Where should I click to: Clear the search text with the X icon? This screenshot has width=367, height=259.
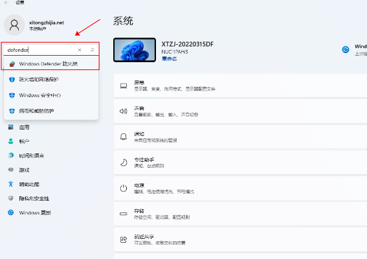click(80, 50)
